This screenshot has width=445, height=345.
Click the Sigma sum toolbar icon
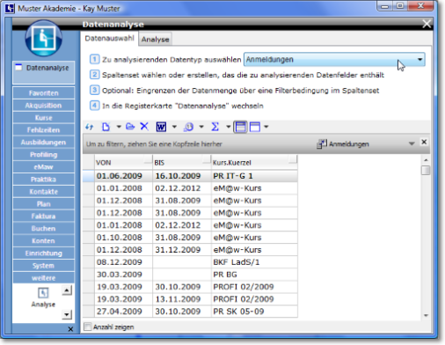[215, 127]
